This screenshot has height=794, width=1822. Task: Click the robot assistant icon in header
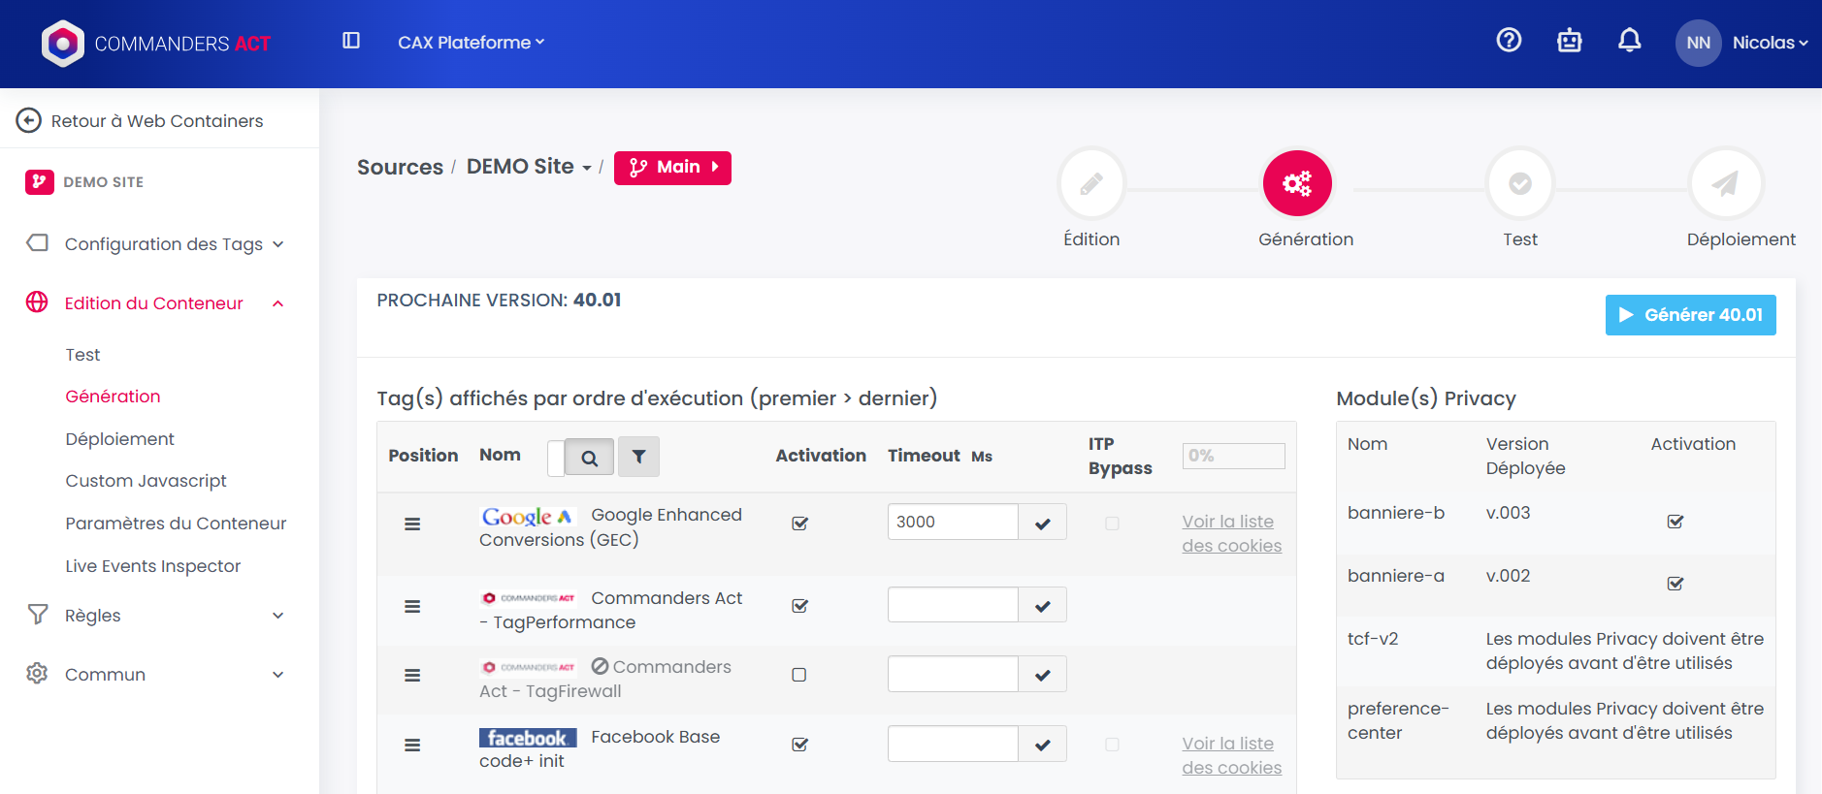pos(1569,41)
